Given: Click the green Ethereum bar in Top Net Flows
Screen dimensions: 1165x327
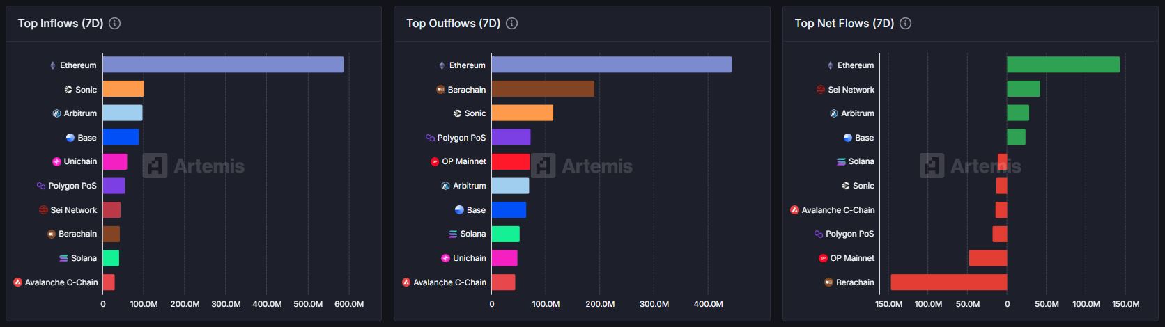Looking at the screenshot, I should [1063, 65].
